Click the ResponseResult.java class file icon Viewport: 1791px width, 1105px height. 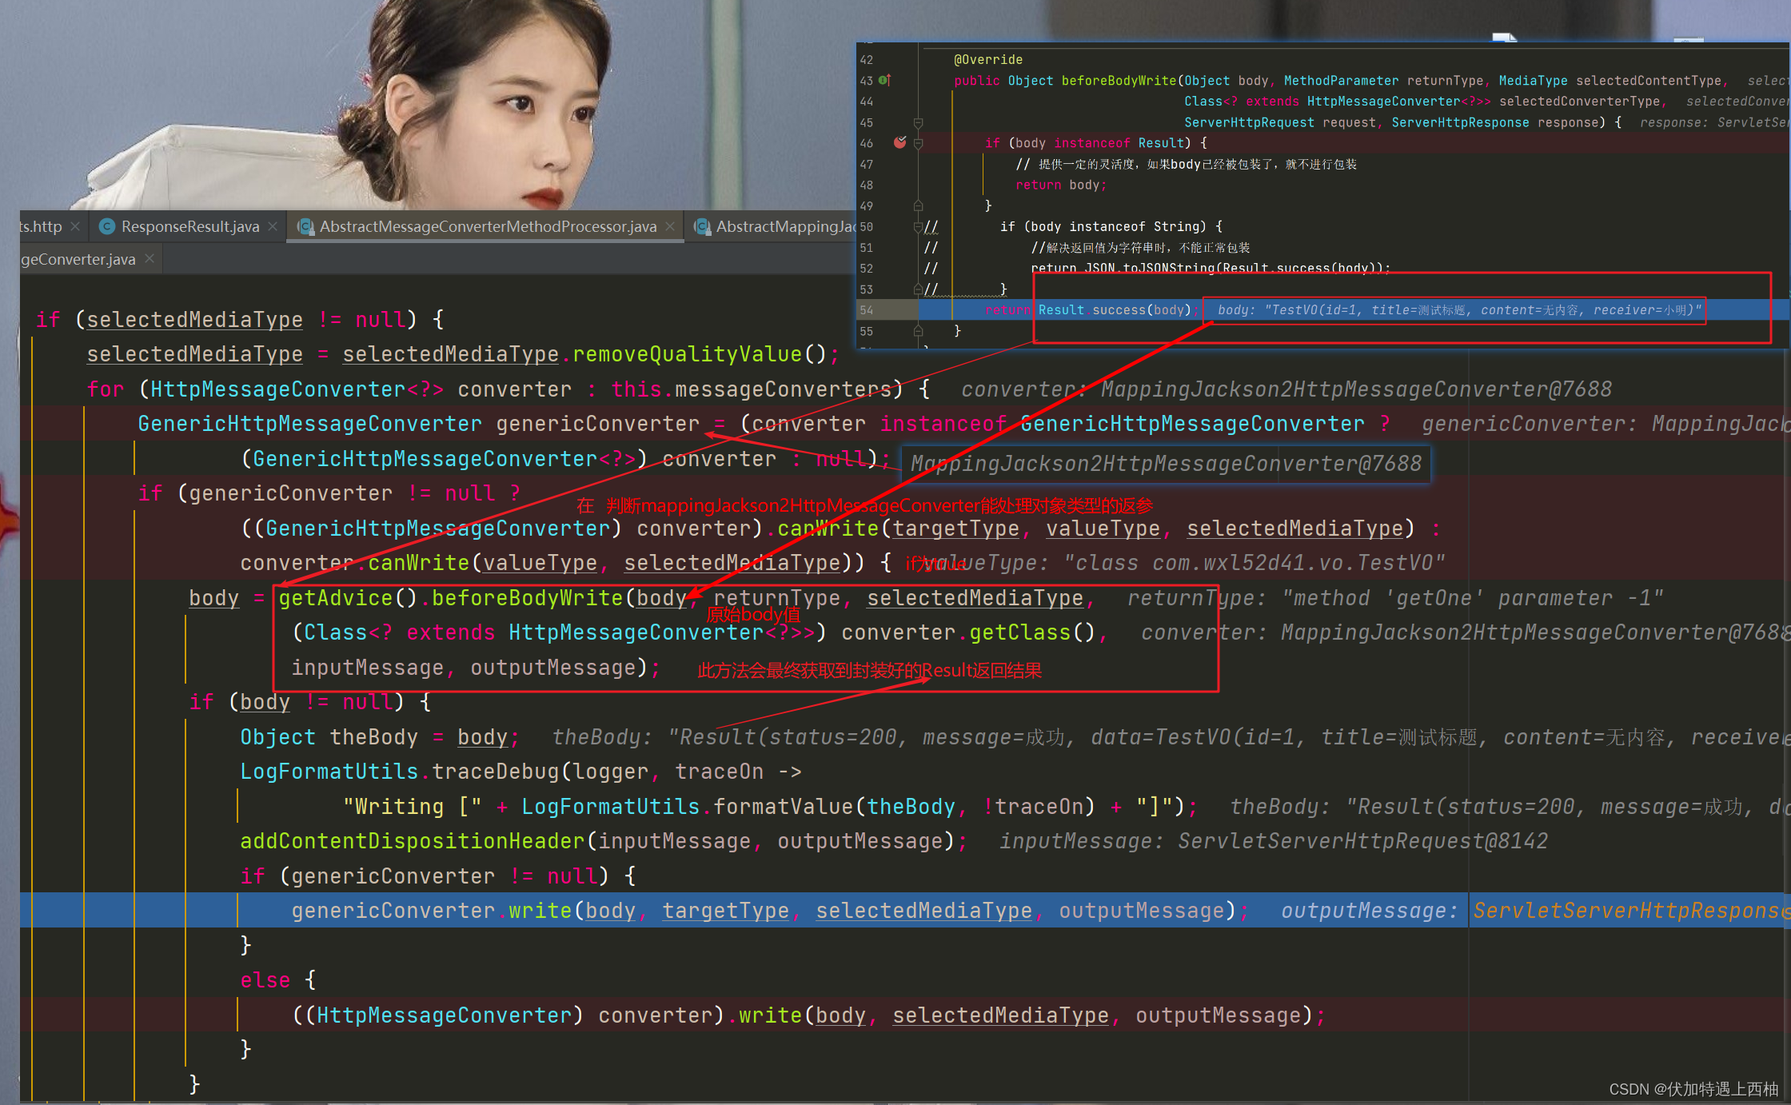pyautogui.click(x=106, y=227)
